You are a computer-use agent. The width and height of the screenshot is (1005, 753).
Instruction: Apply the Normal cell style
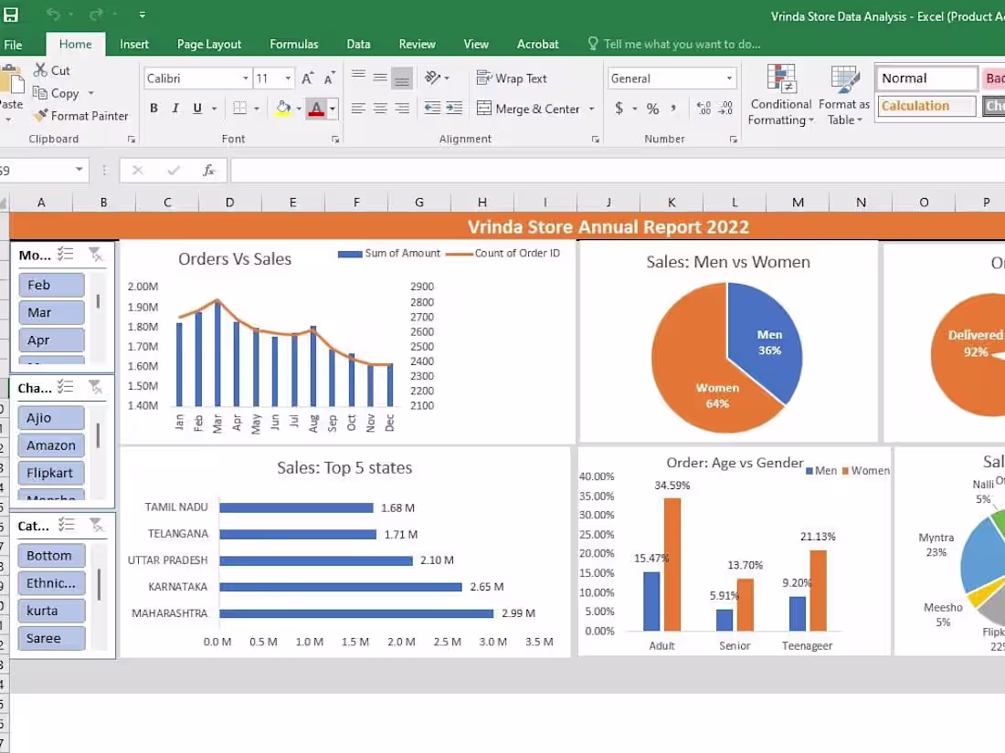[x=925, y=78]
